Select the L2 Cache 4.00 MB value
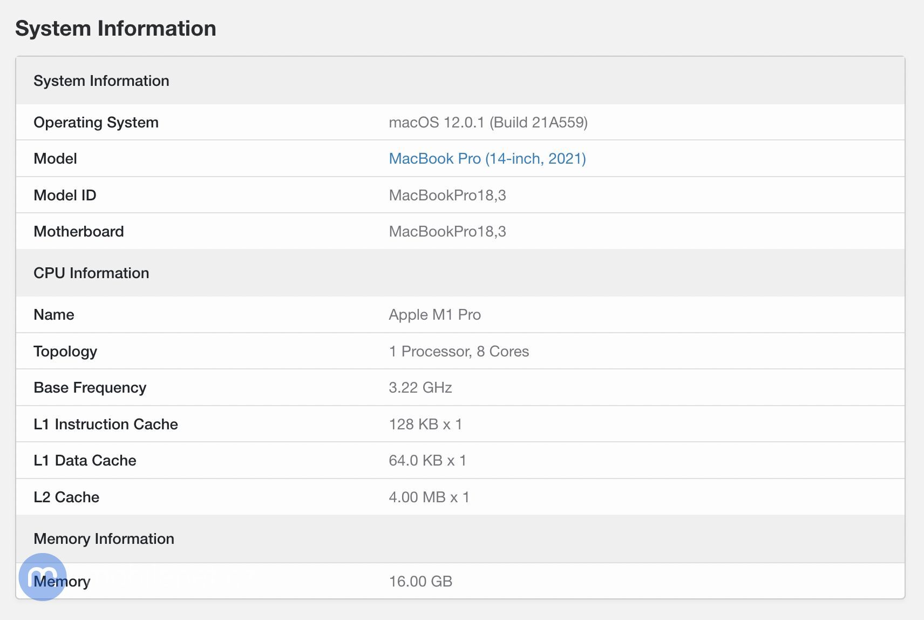924x620 pixels. click(429, 497)
